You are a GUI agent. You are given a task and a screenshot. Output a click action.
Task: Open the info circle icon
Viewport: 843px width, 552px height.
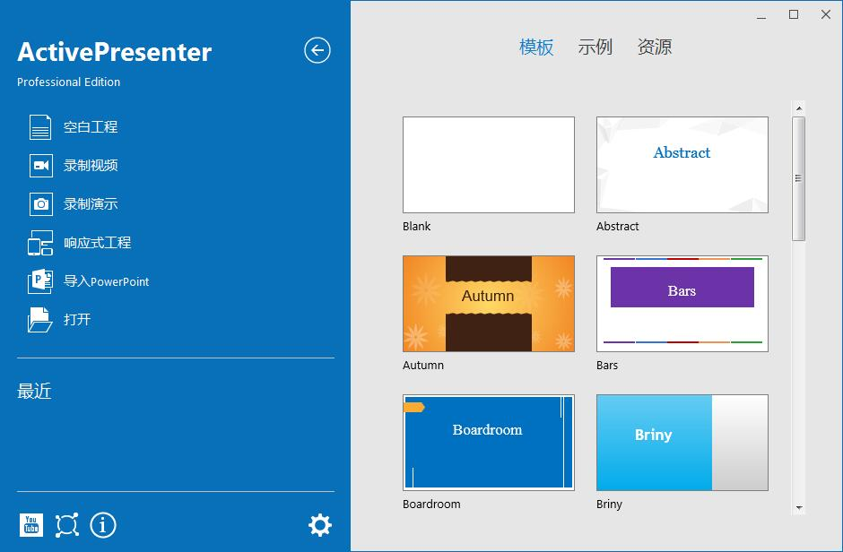point(103,525)
